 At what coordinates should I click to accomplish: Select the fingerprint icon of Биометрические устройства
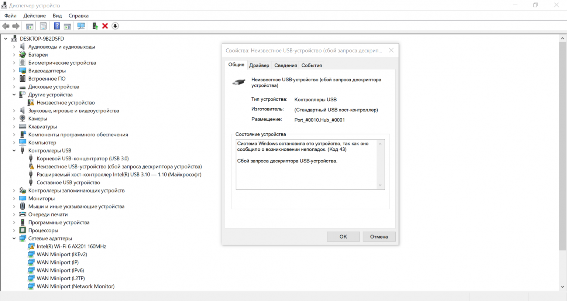[x=23, y=62]
